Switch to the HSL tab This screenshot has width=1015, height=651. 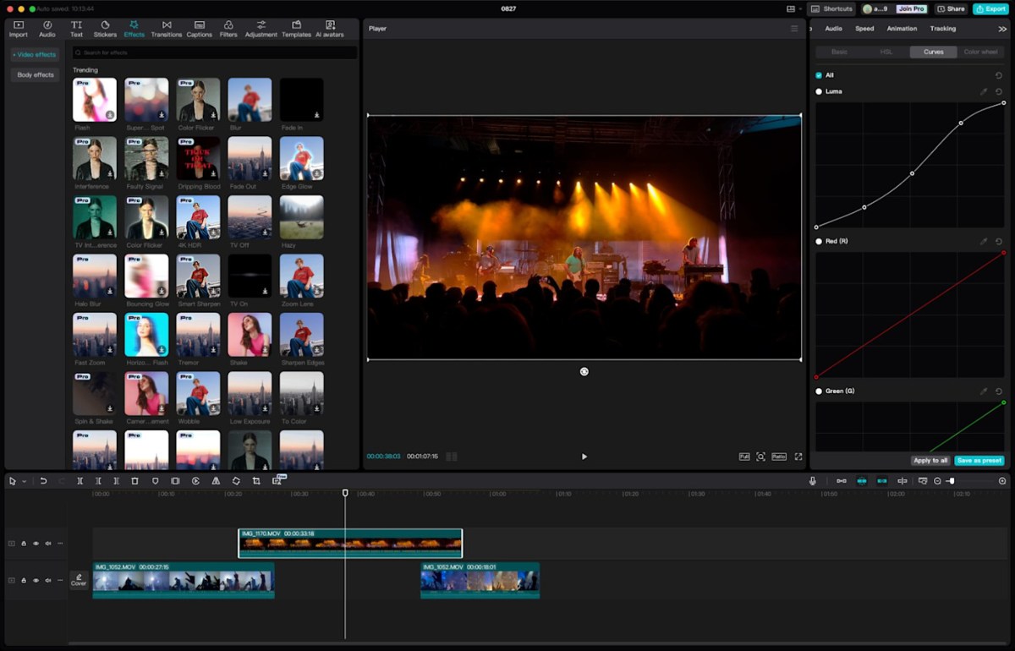[886, 52]
